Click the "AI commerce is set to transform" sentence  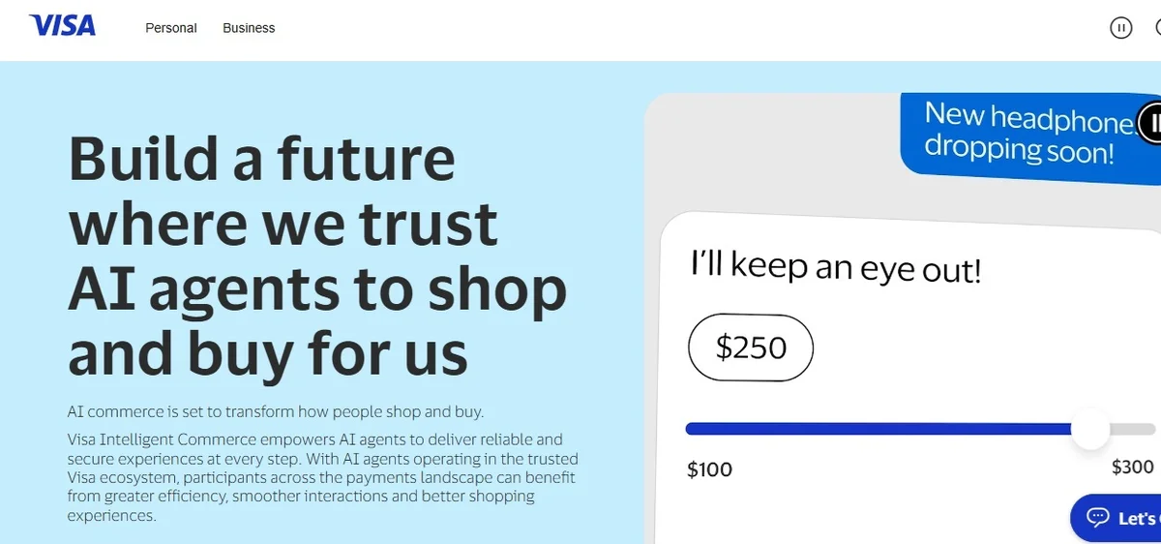(x=276, y=410)
